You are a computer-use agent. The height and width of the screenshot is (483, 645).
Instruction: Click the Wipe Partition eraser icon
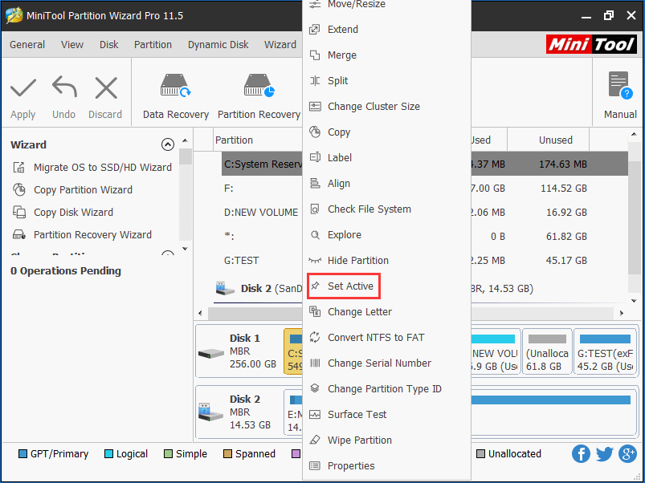pos(315,440)
